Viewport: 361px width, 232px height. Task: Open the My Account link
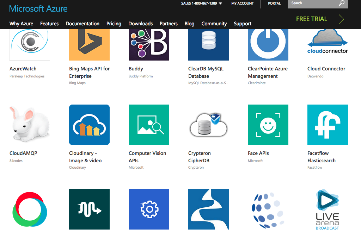point(242,4)
